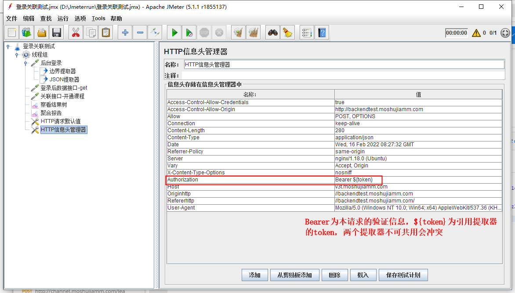
Task: Clear all results with the double broom icon
Action: click(253, 33)
